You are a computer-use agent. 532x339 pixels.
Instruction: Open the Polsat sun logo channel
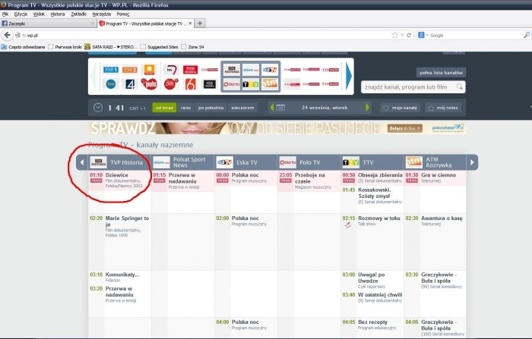tap(149, 70)
